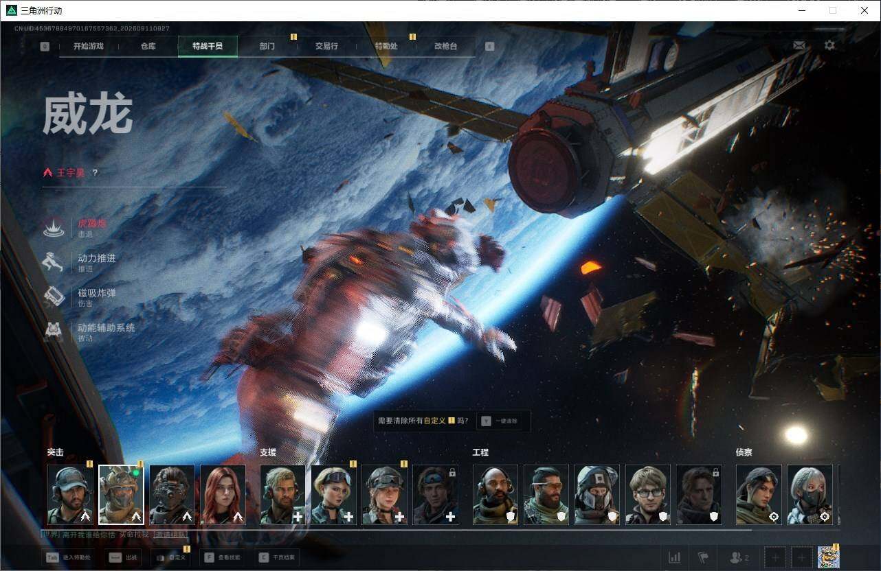Select the bald engineer with headset
The image size is (881, 571).
tap(495, 495)
